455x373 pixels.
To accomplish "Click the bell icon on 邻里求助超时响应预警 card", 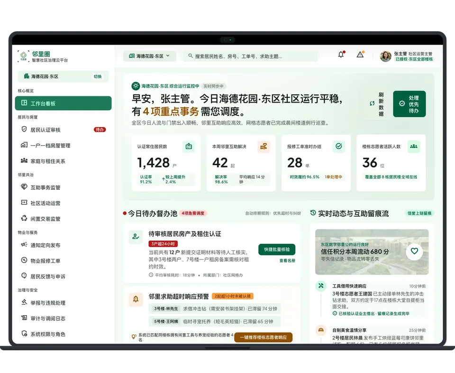I will tap(136, 299).
